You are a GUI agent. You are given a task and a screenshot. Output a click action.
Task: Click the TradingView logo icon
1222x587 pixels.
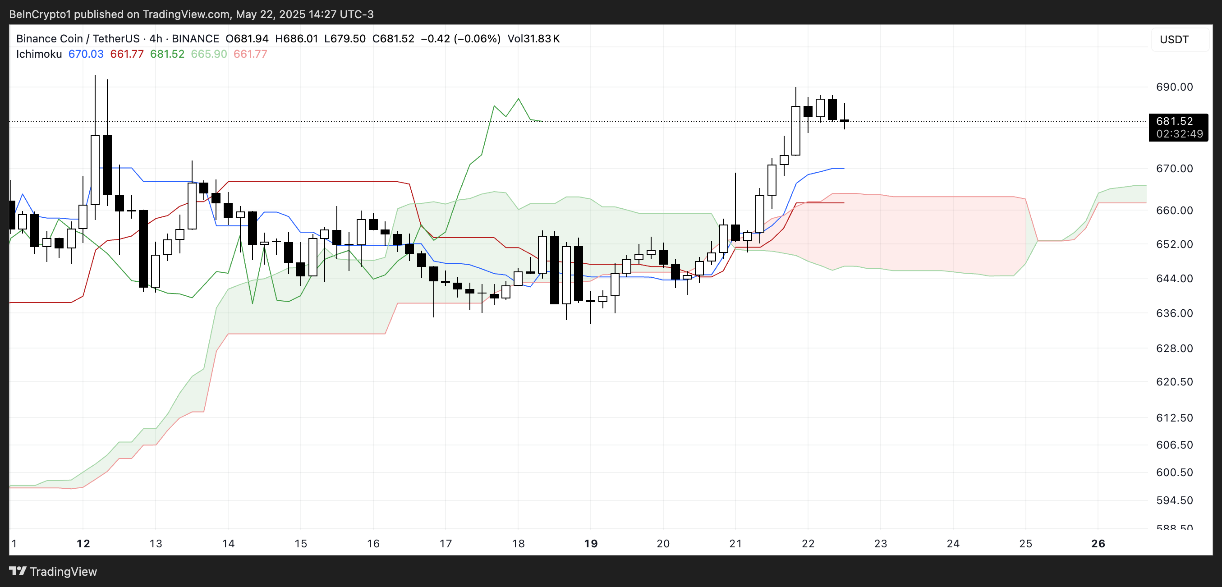coord(18,571)
